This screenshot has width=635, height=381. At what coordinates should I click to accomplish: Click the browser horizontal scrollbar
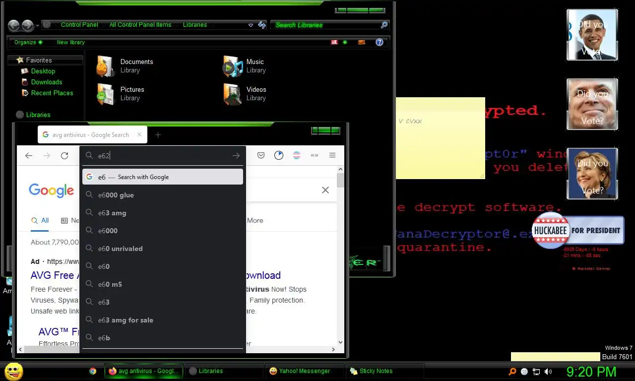178,350
